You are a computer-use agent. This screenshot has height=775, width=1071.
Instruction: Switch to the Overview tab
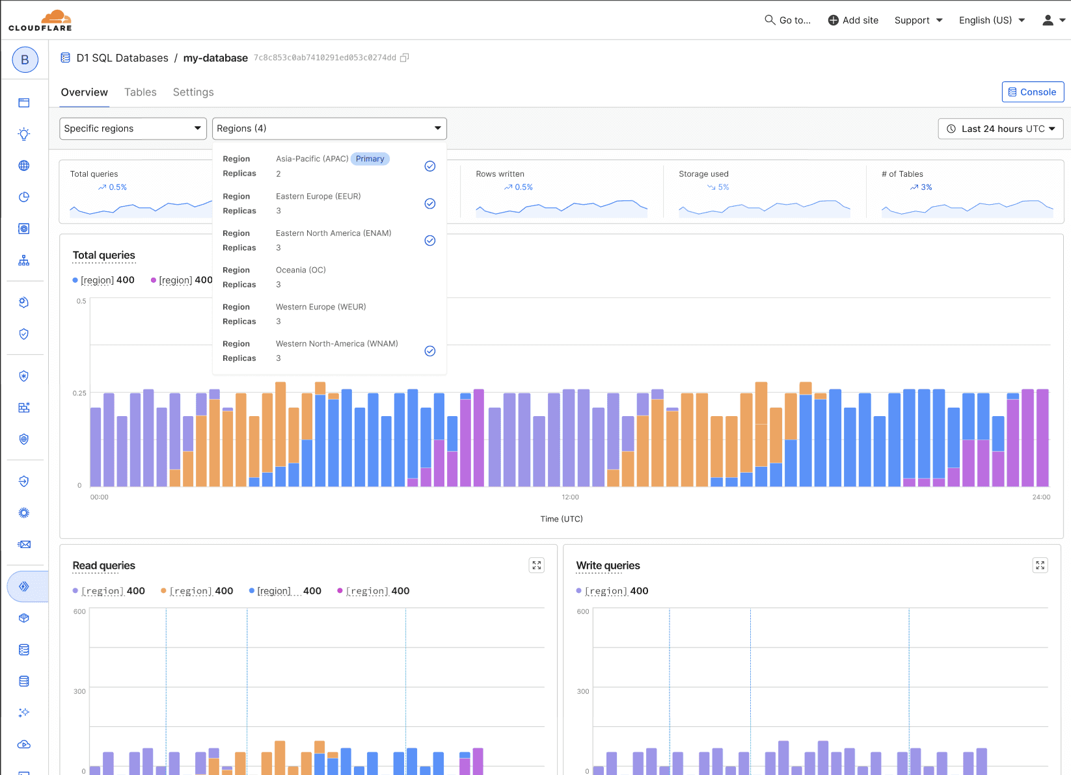85,92
